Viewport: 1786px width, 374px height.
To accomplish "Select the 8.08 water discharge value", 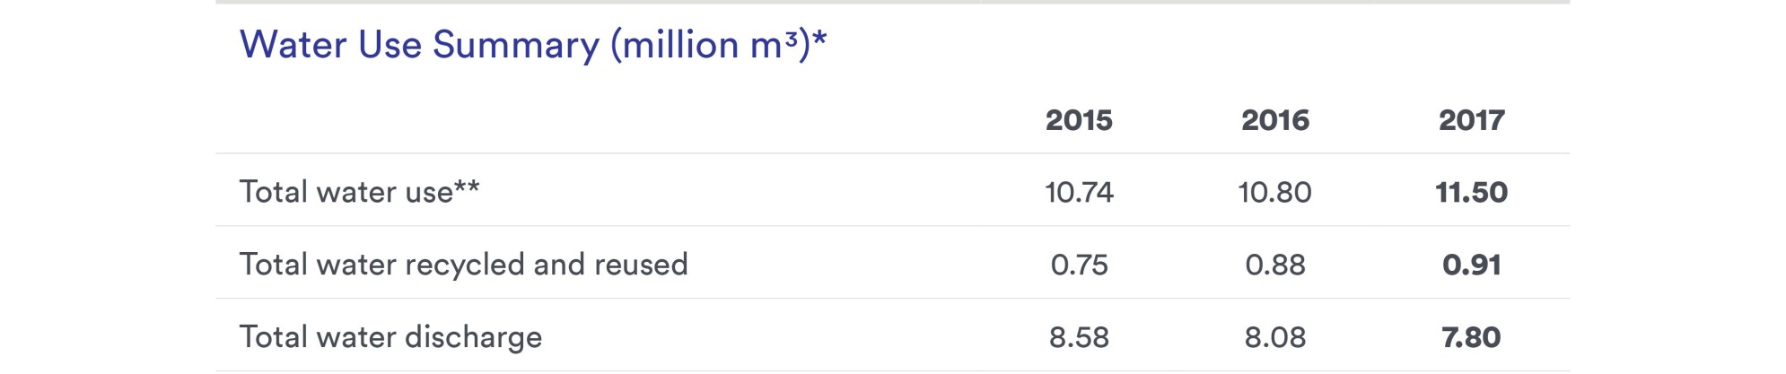I will (1274, 337).
